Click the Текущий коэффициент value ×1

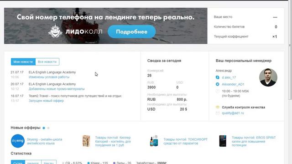point(275,36)
